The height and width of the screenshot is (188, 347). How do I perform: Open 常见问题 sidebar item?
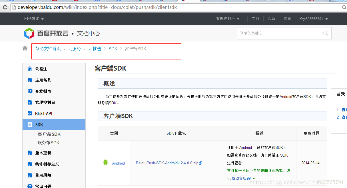coord(43,186)
